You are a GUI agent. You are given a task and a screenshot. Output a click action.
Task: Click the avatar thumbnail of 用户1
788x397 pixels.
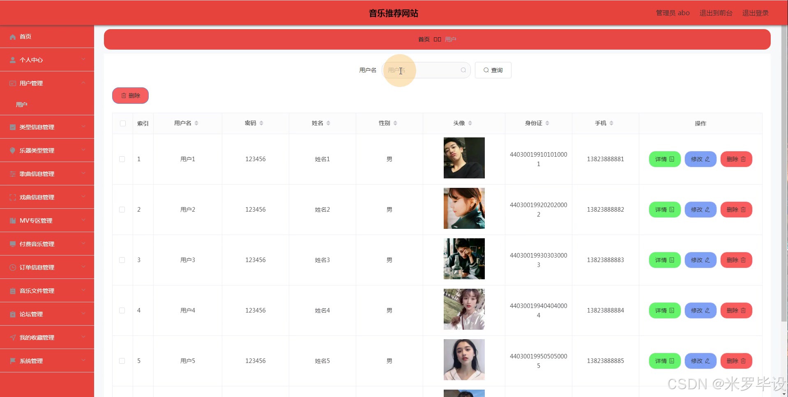[464, 158]
